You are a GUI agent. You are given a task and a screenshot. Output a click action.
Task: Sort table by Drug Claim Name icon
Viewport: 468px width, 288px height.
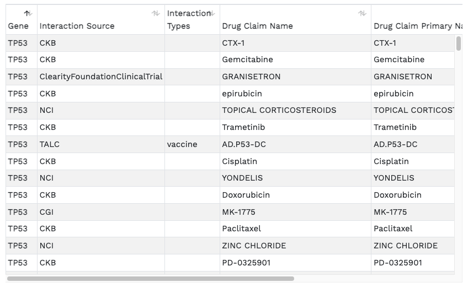click(x=362, y=13)
